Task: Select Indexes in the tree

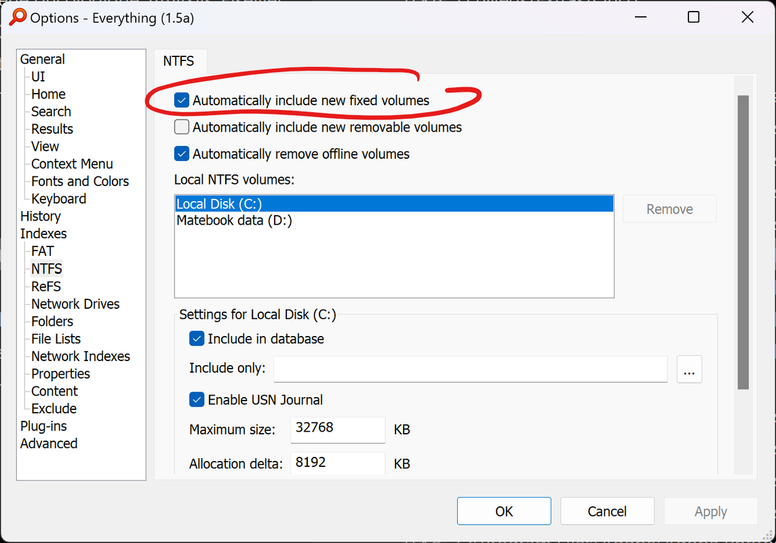Action: click(x=43, y=233)
